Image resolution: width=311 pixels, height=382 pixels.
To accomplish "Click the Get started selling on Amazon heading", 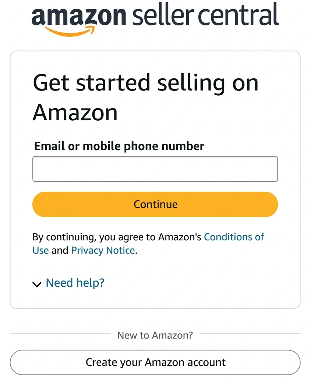I will pyautogui.click(x=145, y=98).
